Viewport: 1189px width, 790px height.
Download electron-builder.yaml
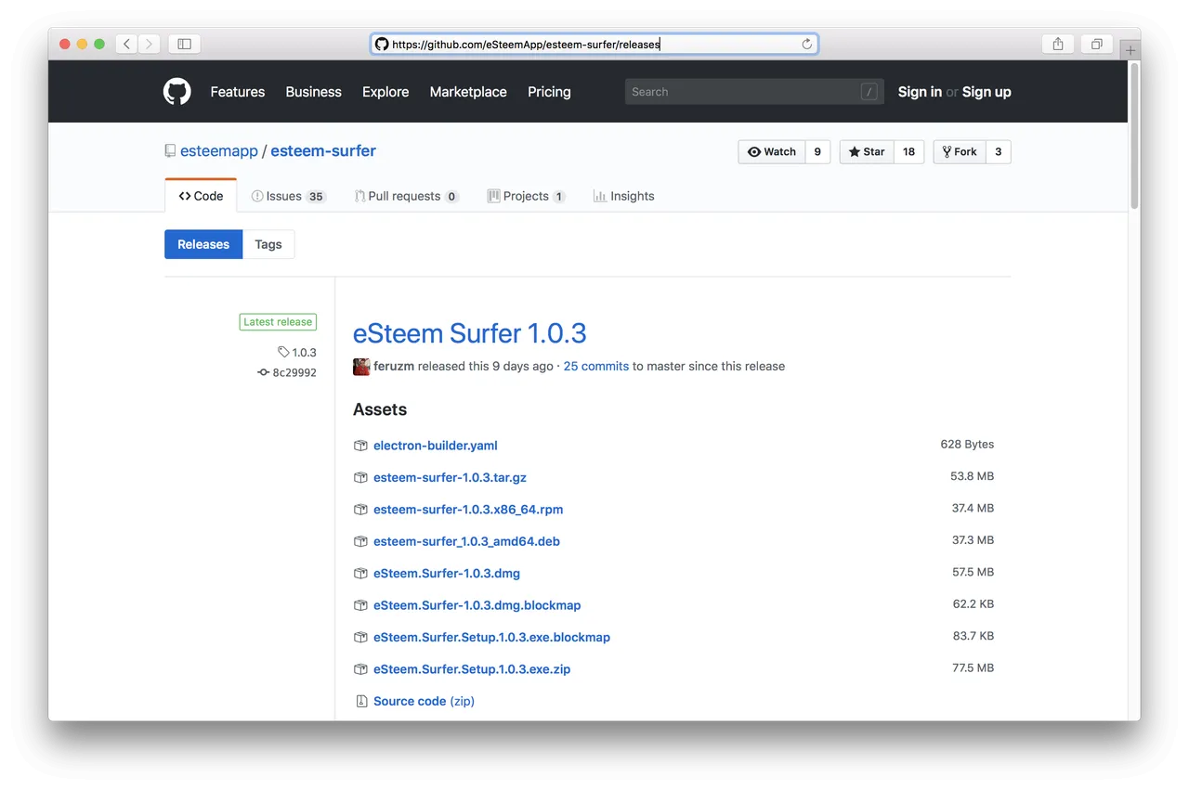point(436,446)
